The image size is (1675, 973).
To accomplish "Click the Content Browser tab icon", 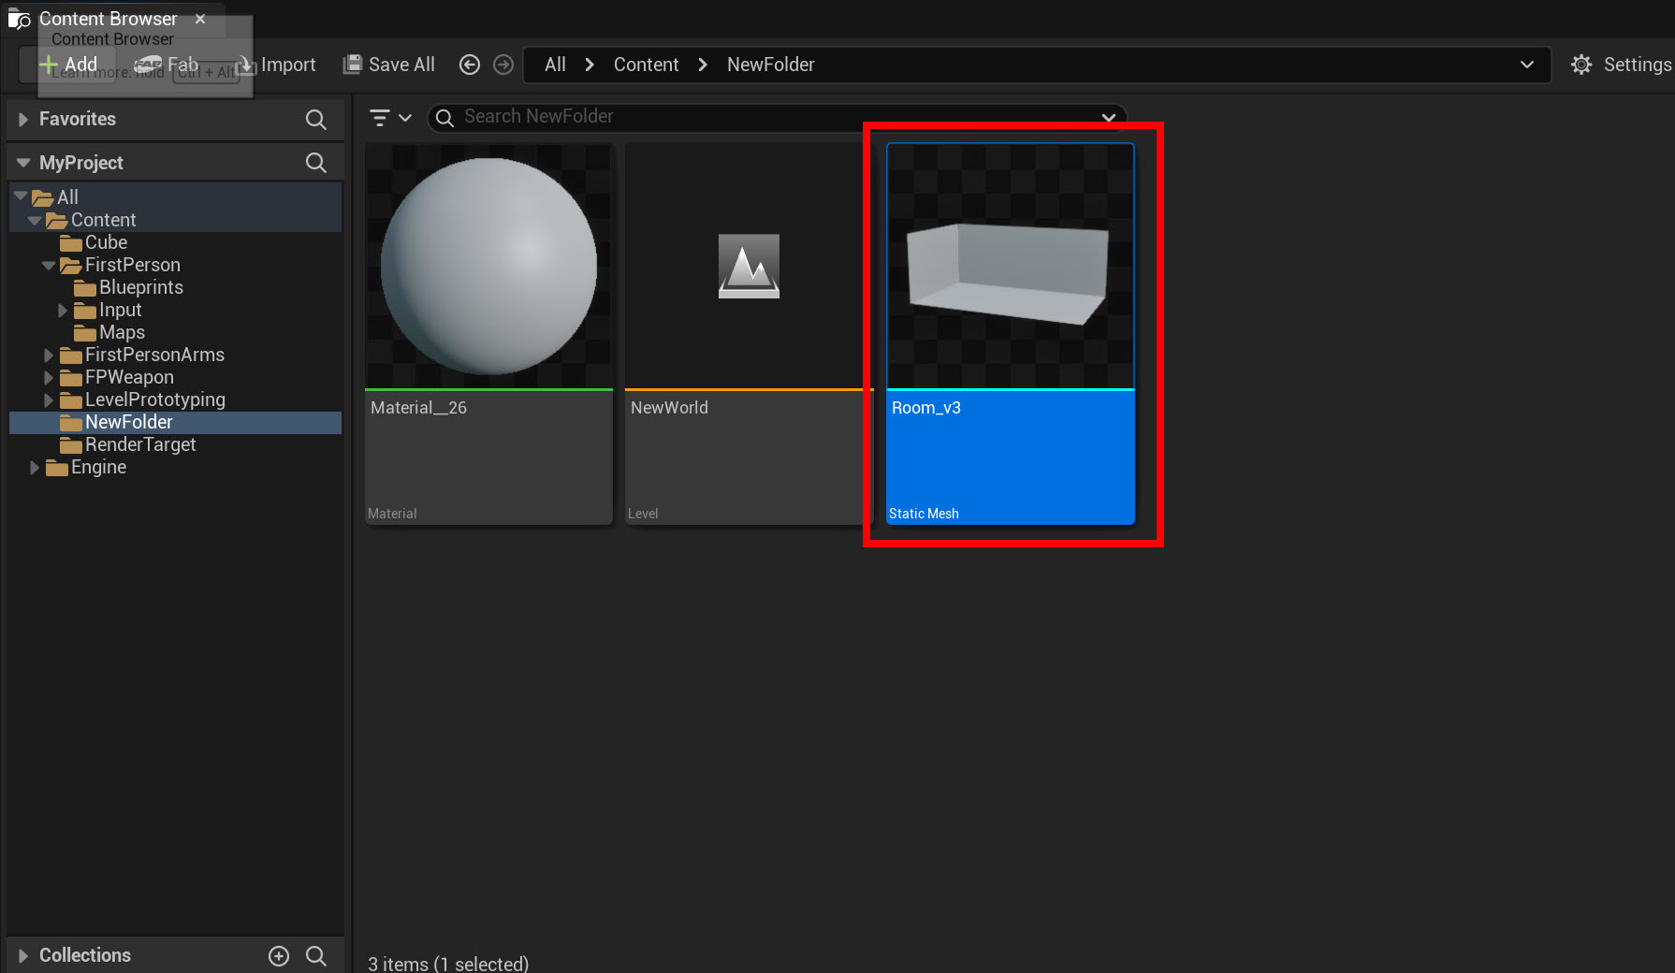I will [20, 19].
